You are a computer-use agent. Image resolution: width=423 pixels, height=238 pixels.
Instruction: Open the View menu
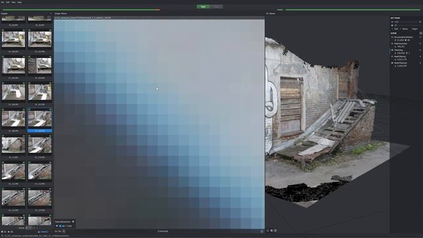pyautogui.click(x=13, y=2)
